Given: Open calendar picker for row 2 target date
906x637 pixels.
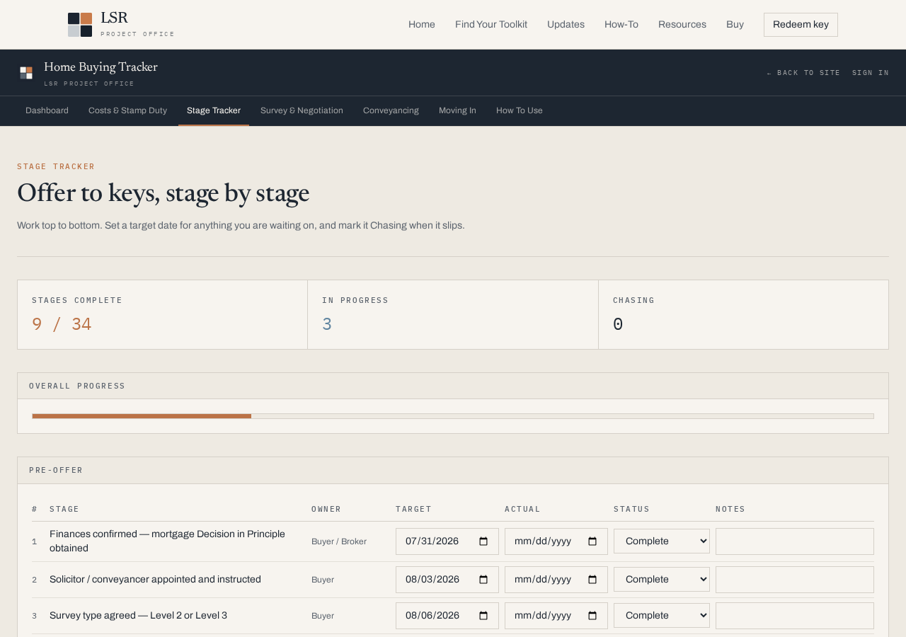Looking at the screenshot, I should (x=483, y=580).
